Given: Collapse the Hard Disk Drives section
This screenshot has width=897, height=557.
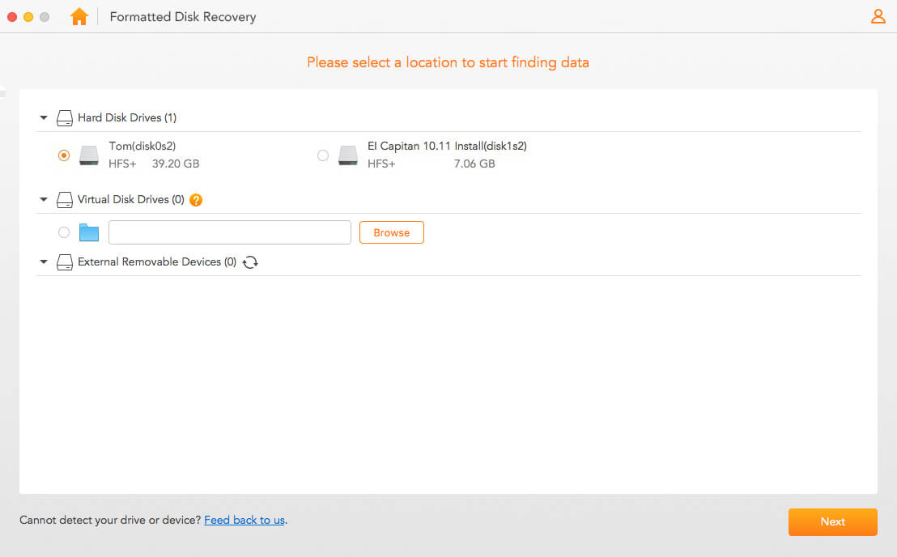Looking at the screenshot, I should coord(44,118).
